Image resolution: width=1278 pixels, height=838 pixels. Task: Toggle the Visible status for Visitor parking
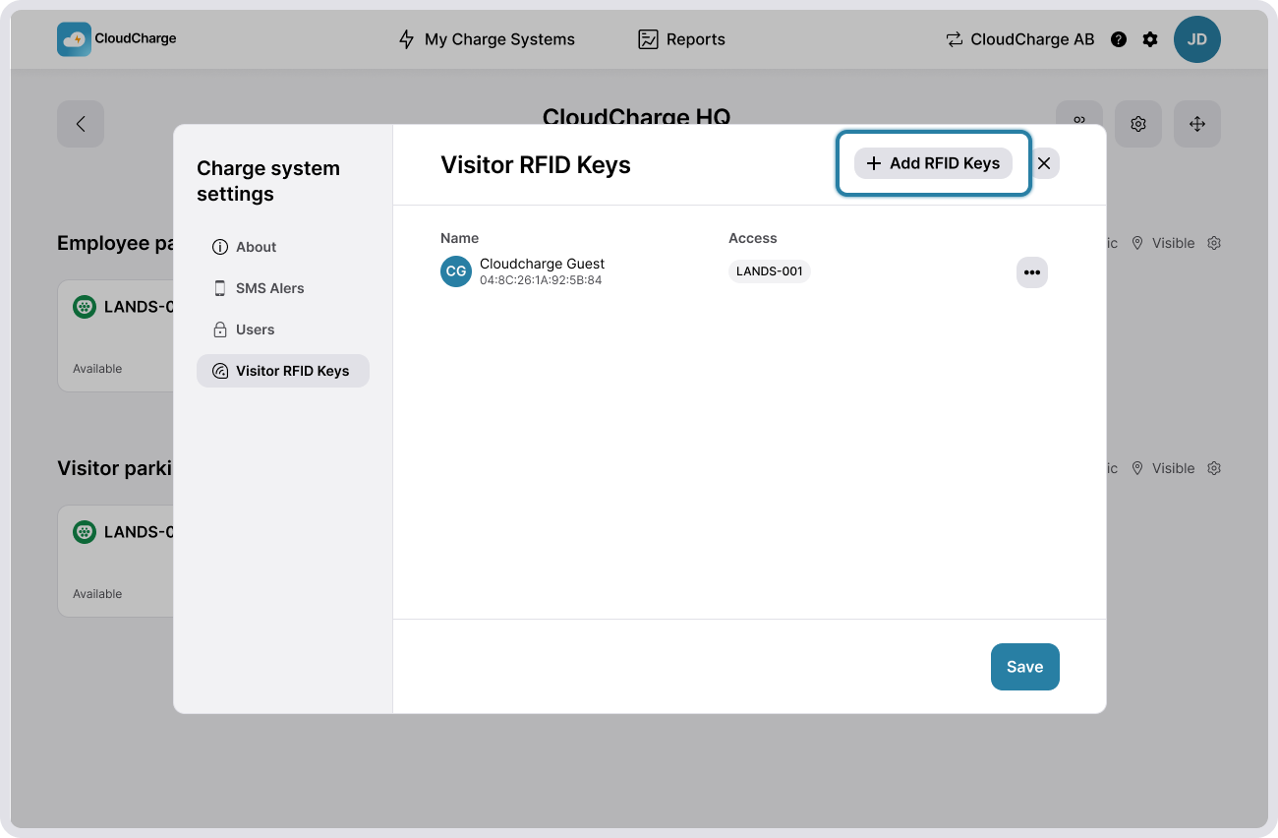pyautogui.click(x=1166, y=468)
